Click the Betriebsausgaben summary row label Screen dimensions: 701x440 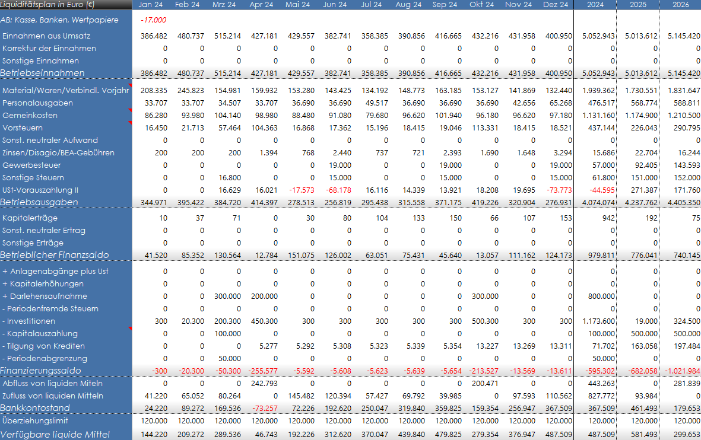[40, 202]
